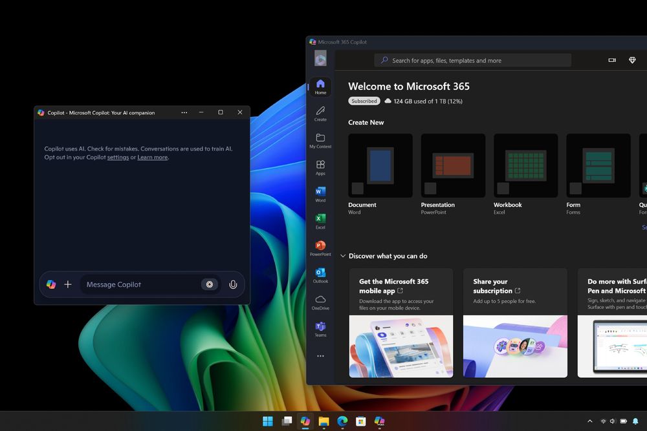Screen dimensions: 647x431
Task: Launch PowerPoint from the sidebar
Action: [320, 249]
